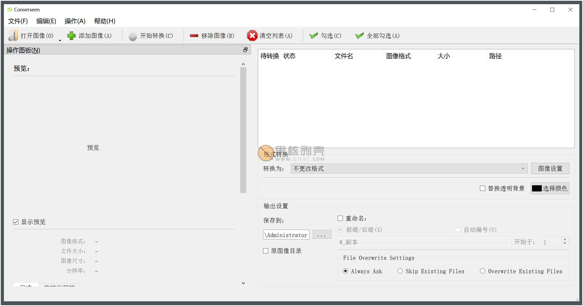This screenshot has width=583, height=306.
Task: Open the 文件 menu
Action: [18, 21]
